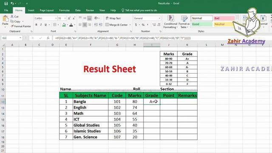Apply Percent Style format
The height and width of the screenshot is (153, 272).
pos(143,25)
